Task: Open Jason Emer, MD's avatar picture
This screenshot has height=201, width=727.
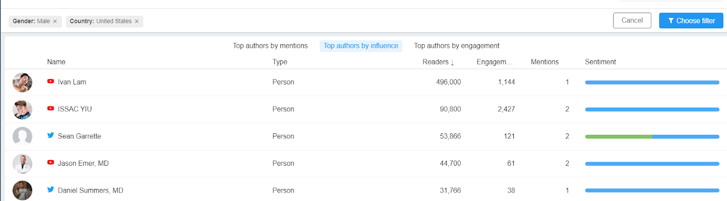Action: pyautogui.click(x=23, y=164)
